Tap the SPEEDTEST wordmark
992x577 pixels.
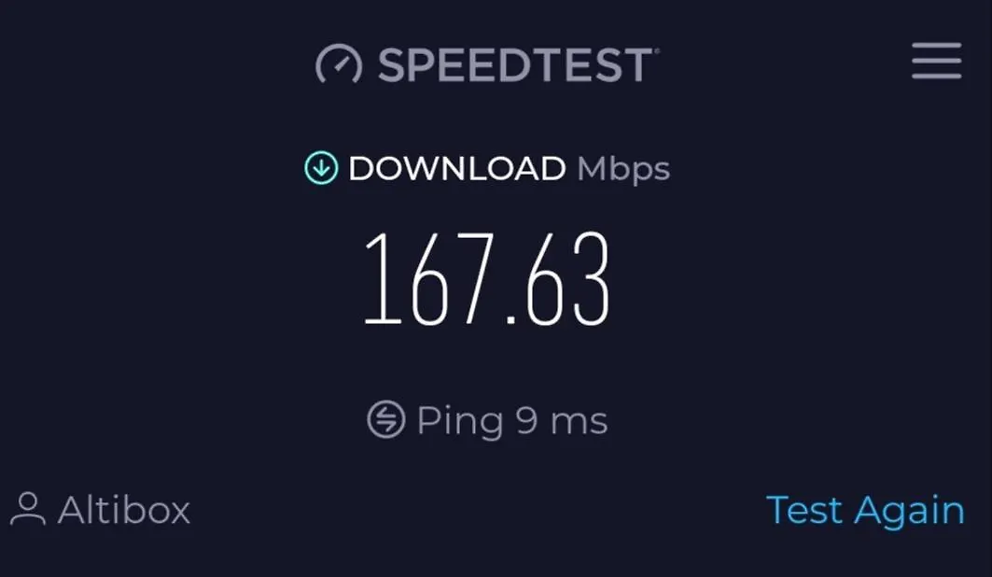tap(514, 64)
